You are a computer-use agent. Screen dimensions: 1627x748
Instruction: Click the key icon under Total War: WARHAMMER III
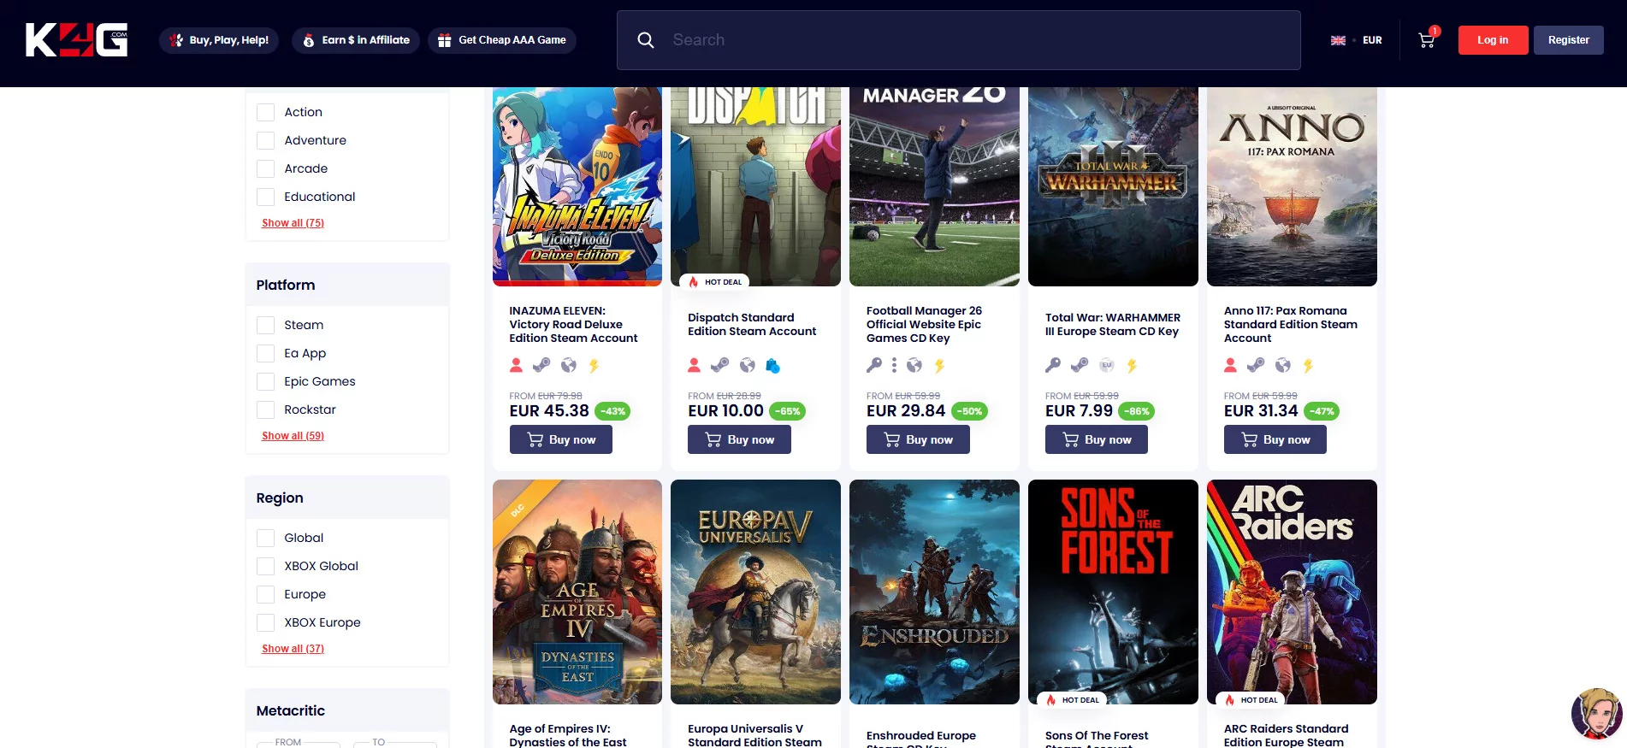[x=1053, y=366]
